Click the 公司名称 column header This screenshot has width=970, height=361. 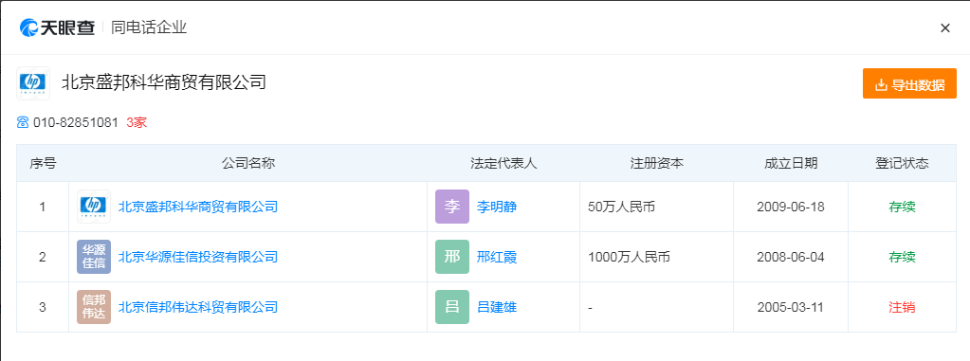point(248,163)
